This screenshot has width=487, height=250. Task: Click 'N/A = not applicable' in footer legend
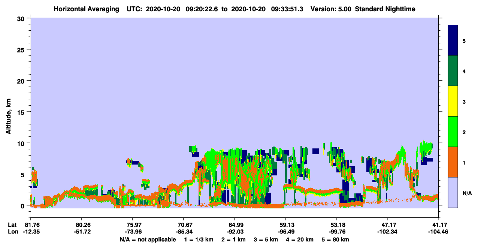(x=148, y=240)
